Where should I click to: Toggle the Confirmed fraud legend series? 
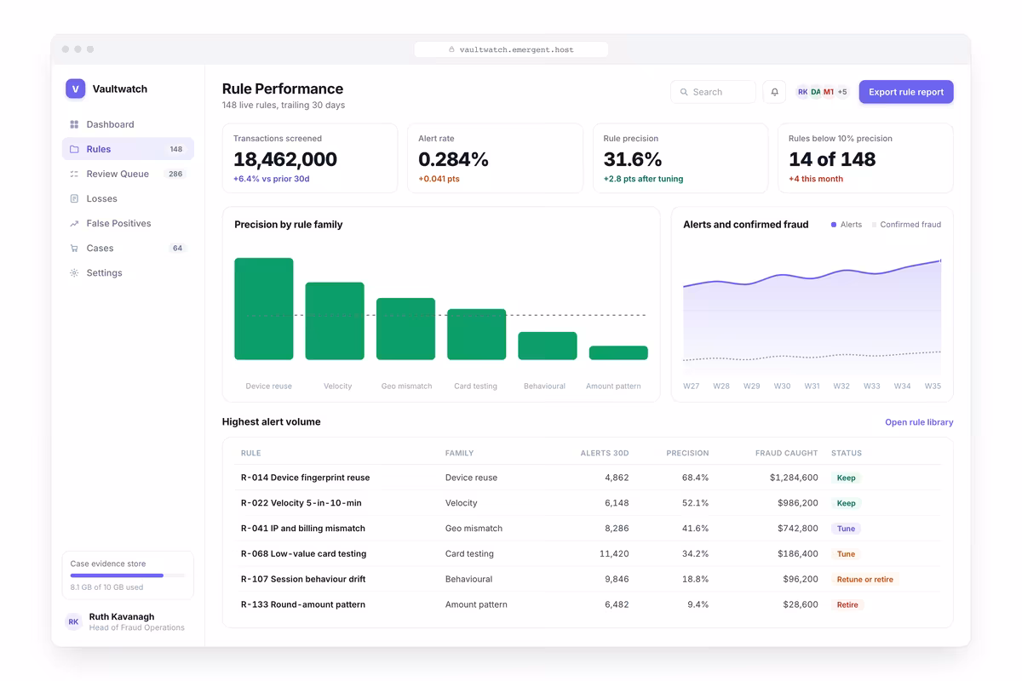point(906,225)
